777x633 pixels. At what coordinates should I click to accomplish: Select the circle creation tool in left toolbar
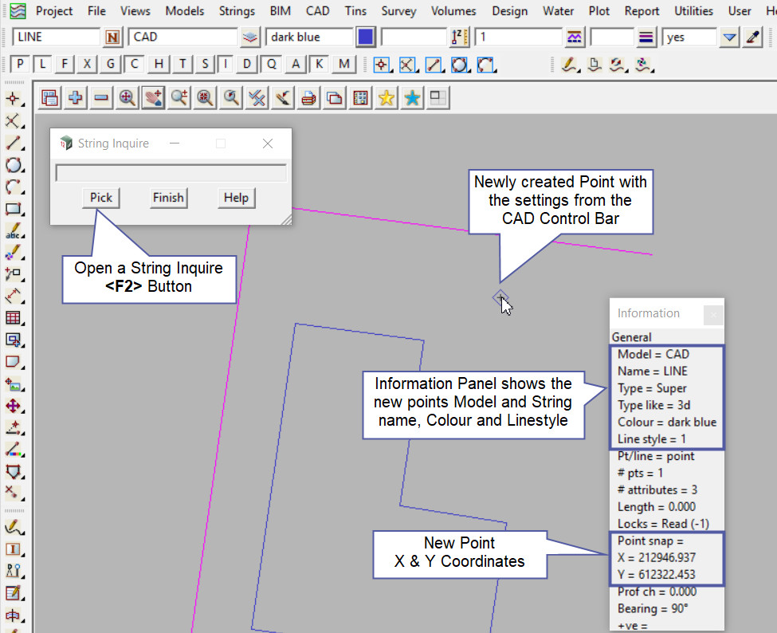[x=13, y=166]
